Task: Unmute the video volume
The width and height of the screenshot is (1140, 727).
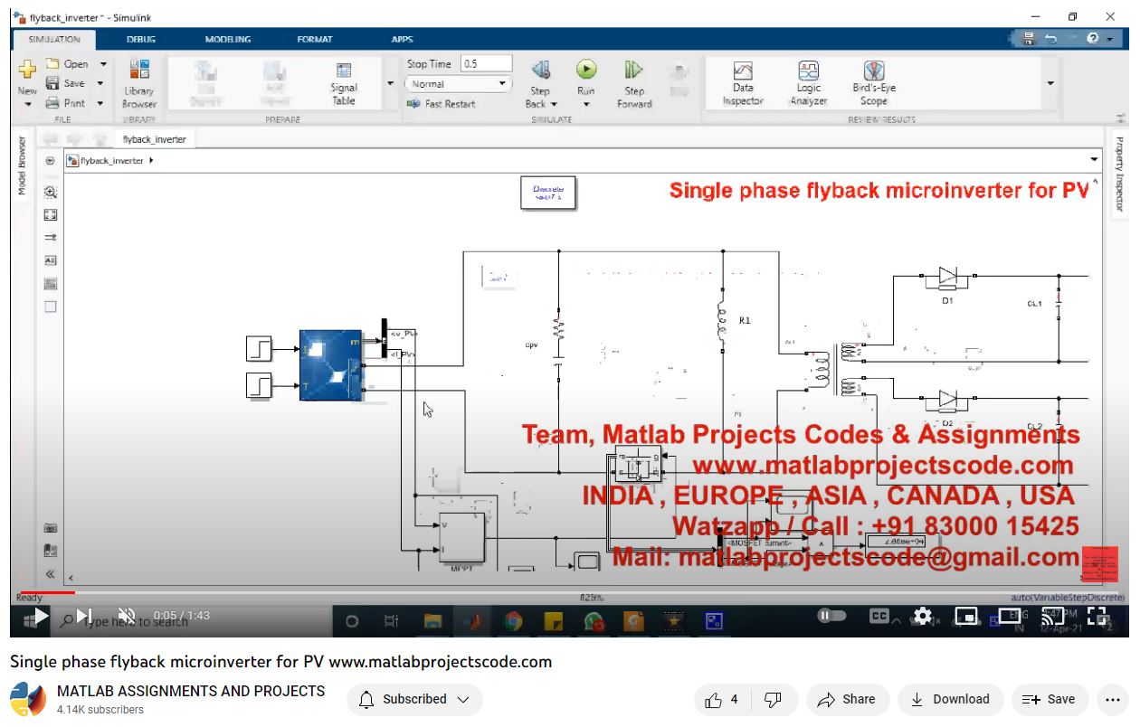Action: tap(128, 616)
